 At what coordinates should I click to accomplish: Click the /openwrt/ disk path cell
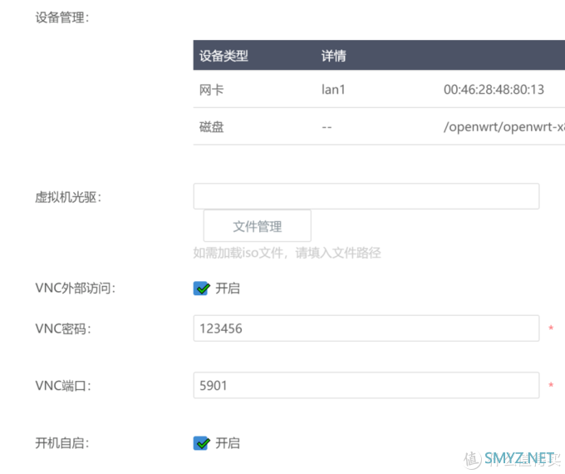(x=504, y=128)
